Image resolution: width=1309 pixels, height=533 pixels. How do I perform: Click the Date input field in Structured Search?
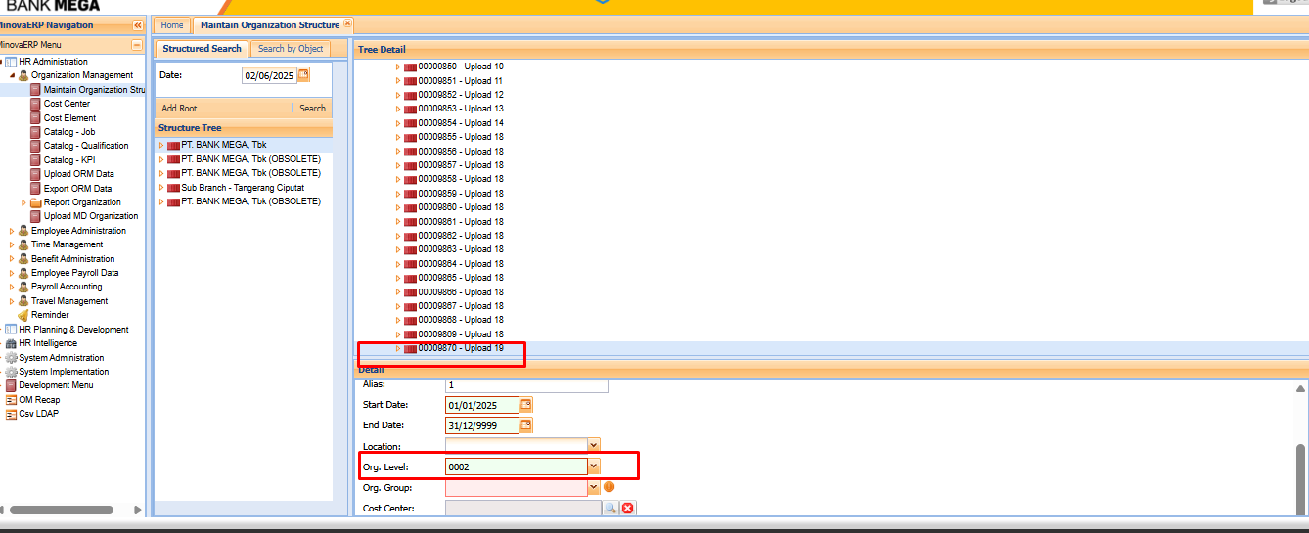click(x=269, y=75)
